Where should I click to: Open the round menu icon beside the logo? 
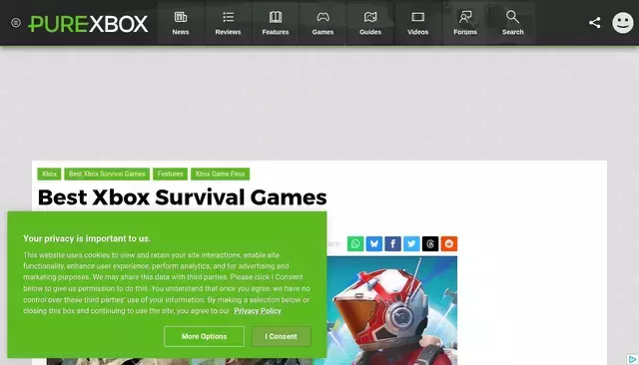[x=16, y=23]
